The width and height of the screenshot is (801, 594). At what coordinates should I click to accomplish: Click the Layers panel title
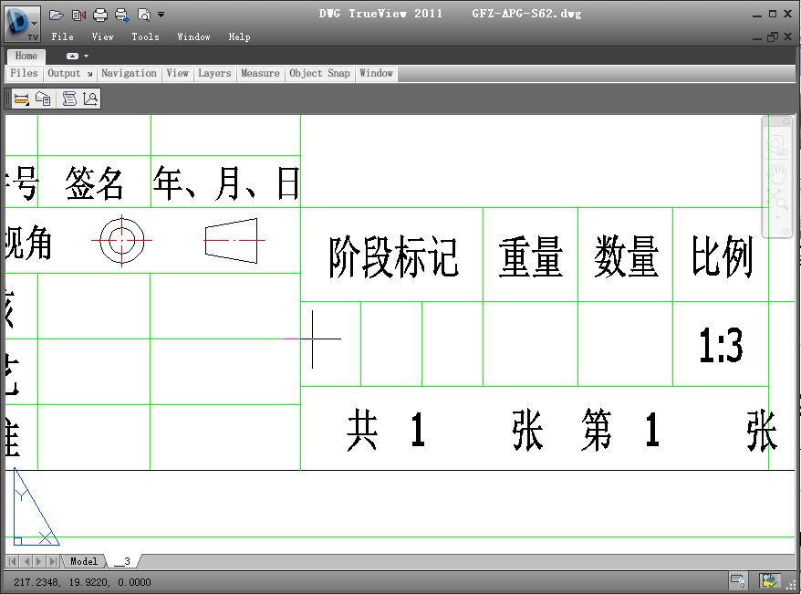214,74
